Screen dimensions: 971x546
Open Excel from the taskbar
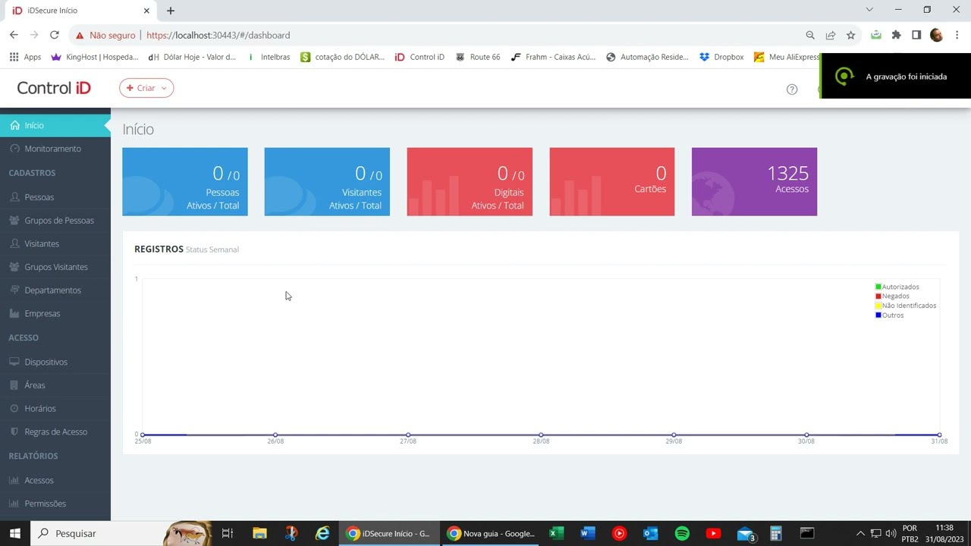(556, 533)
